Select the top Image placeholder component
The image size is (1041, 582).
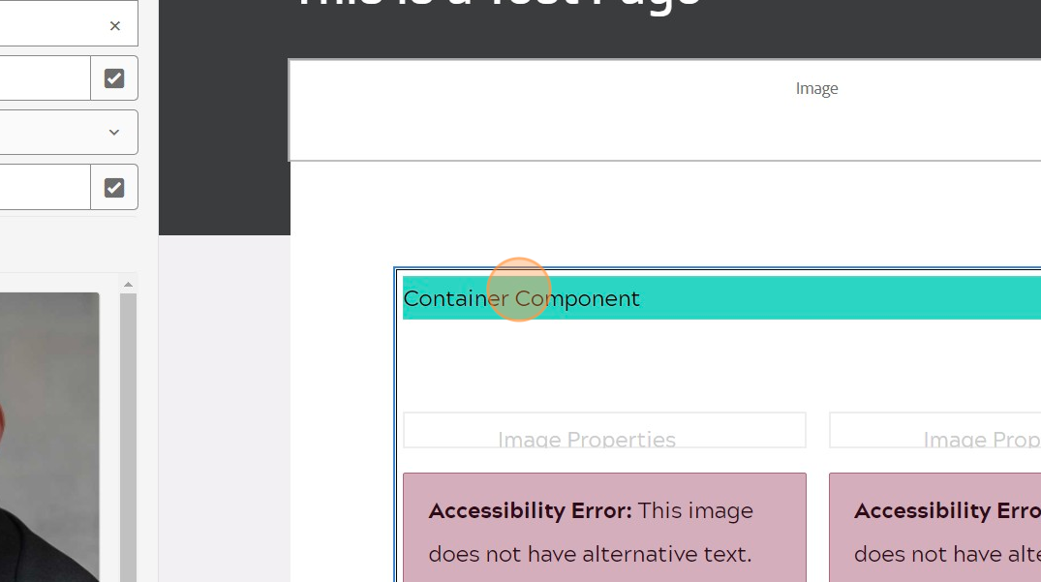[664, 109]
